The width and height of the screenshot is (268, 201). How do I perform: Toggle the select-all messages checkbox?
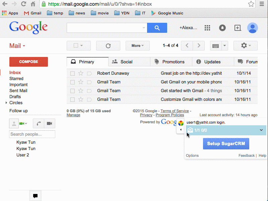click(76, 46)
